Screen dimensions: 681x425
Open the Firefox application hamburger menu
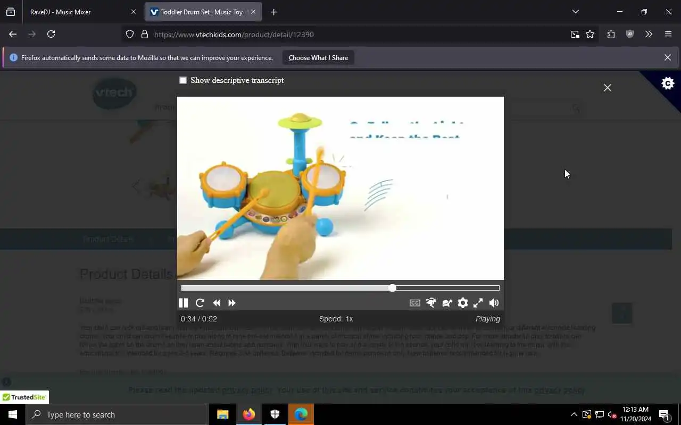point(668,34)
